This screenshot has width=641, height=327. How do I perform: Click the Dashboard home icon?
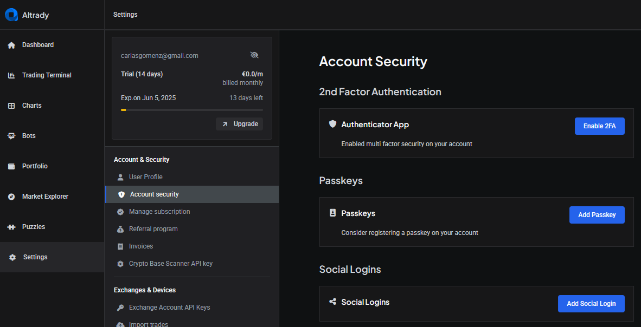point(11,45)
